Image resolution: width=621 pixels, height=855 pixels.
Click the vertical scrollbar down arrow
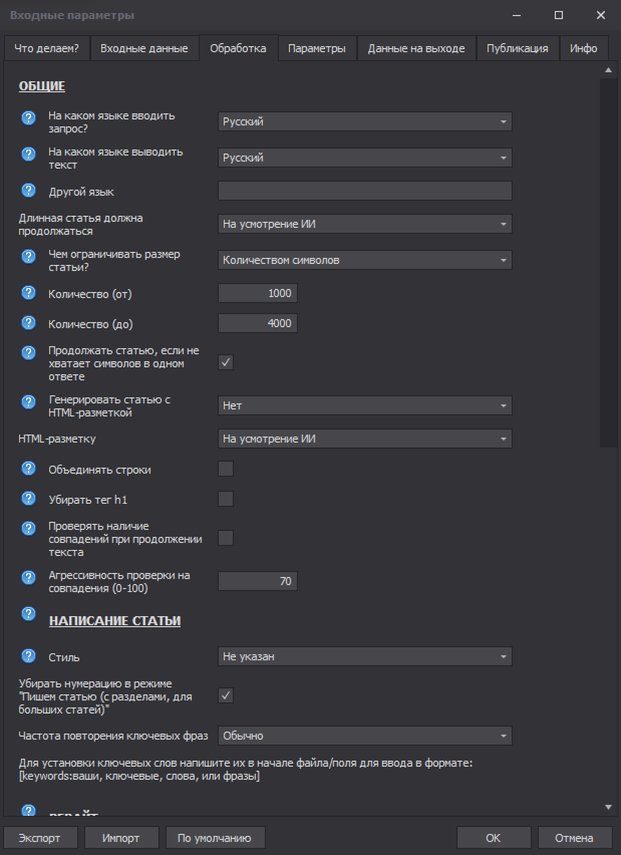tap(608, 807)
